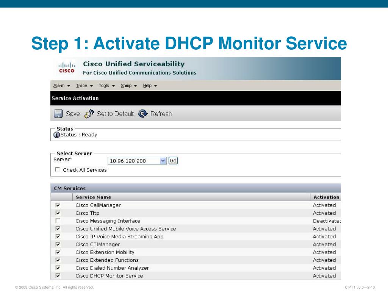This screenshot has width=388, height=291.
Task: Toggle the Check All Services checkbox
Action: [x=58, y=169]
